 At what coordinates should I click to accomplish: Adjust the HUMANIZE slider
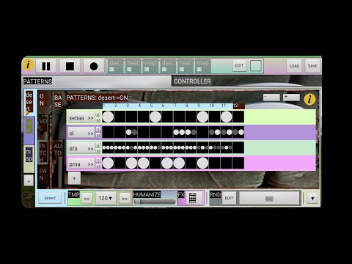pyautogui.click(x=155, y=202)
